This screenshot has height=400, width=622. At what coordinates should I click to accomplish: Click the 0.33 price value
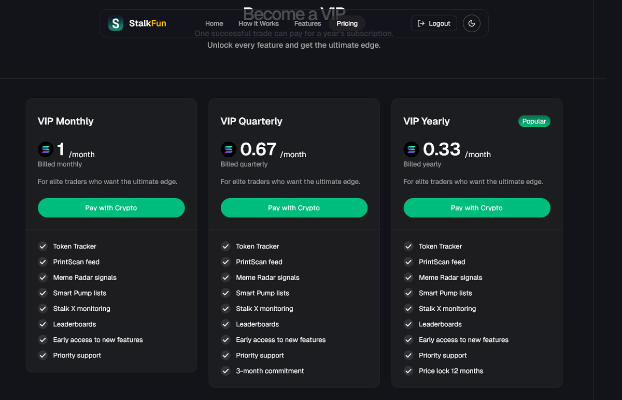(x=442, y=149)
